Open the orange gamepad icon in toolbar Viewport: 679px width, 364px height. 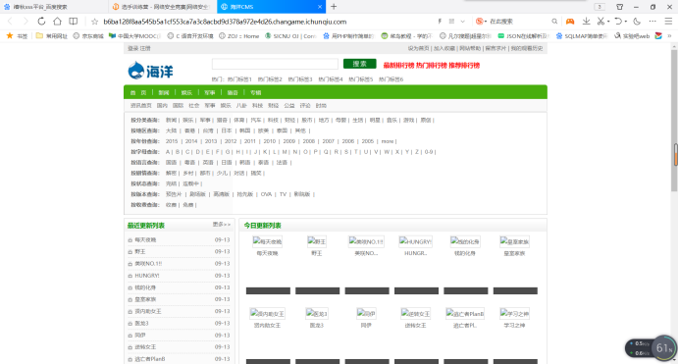click(x=570, y=22)
